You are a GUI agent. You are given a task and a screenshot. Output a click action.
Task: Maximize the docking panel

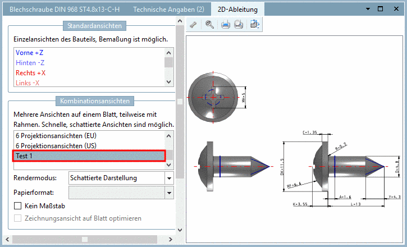[x=380, y=9]
